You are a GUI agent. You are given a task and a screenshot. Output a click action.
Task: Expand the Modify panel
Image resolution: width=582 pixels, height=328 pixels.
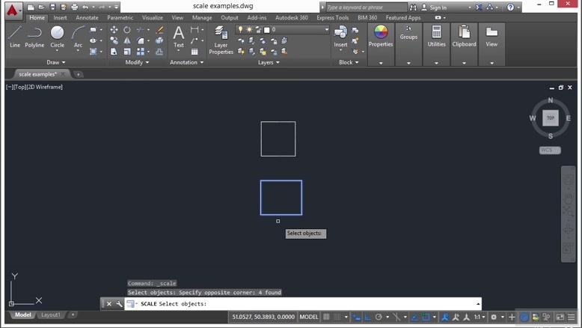(137, 62)
